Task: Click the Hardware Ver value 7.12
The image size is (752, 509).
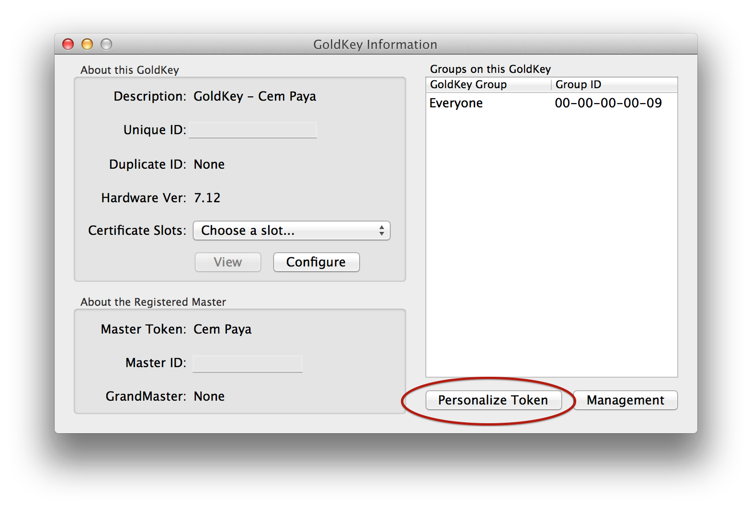Action: coord(207,198)
